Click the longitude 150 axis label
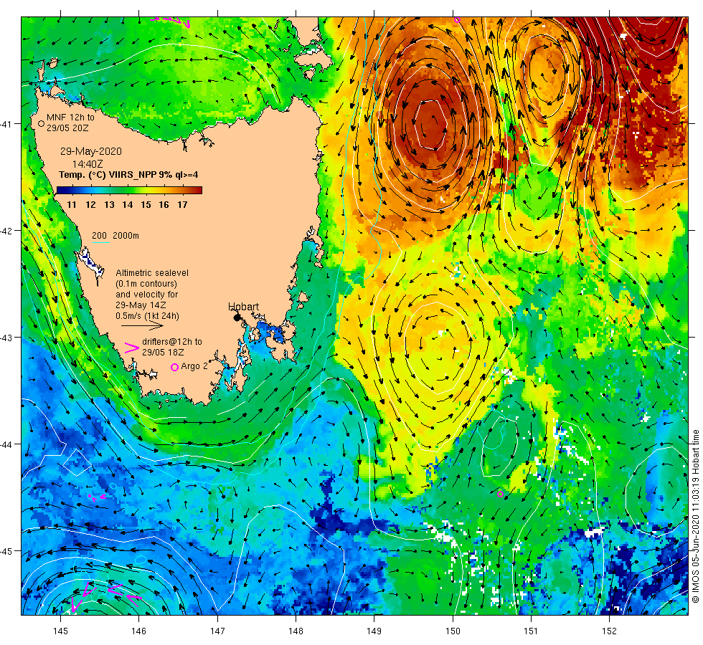Viewport: 703px width, 645px height. coord(453,631)
